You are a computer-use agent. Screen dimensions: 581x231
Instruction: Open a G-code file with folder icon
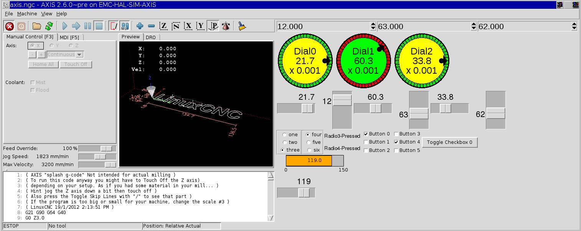[x=37, y=26]
